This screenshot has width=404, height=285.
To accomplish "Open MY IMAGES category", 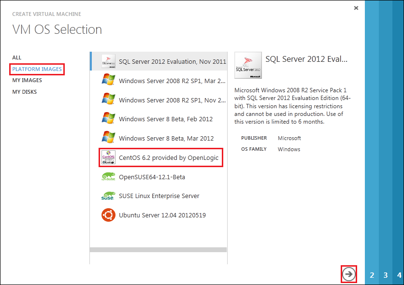I will pyautogui.click(x=27, y=81).
